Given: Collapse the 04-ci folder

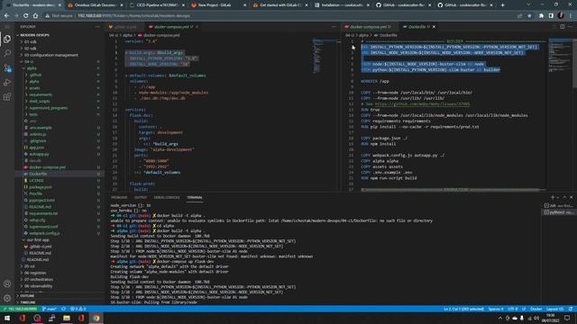Looking at the screenshot, I should click(29, 62).
